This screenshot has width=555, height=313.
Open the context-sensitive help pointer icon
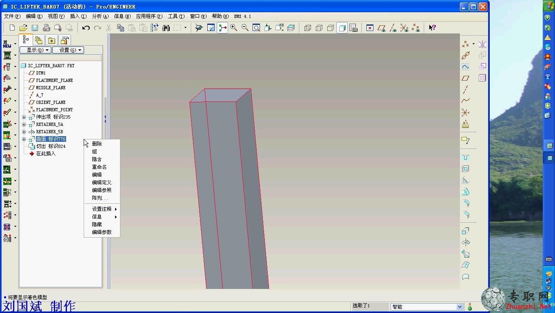(432, 28)
